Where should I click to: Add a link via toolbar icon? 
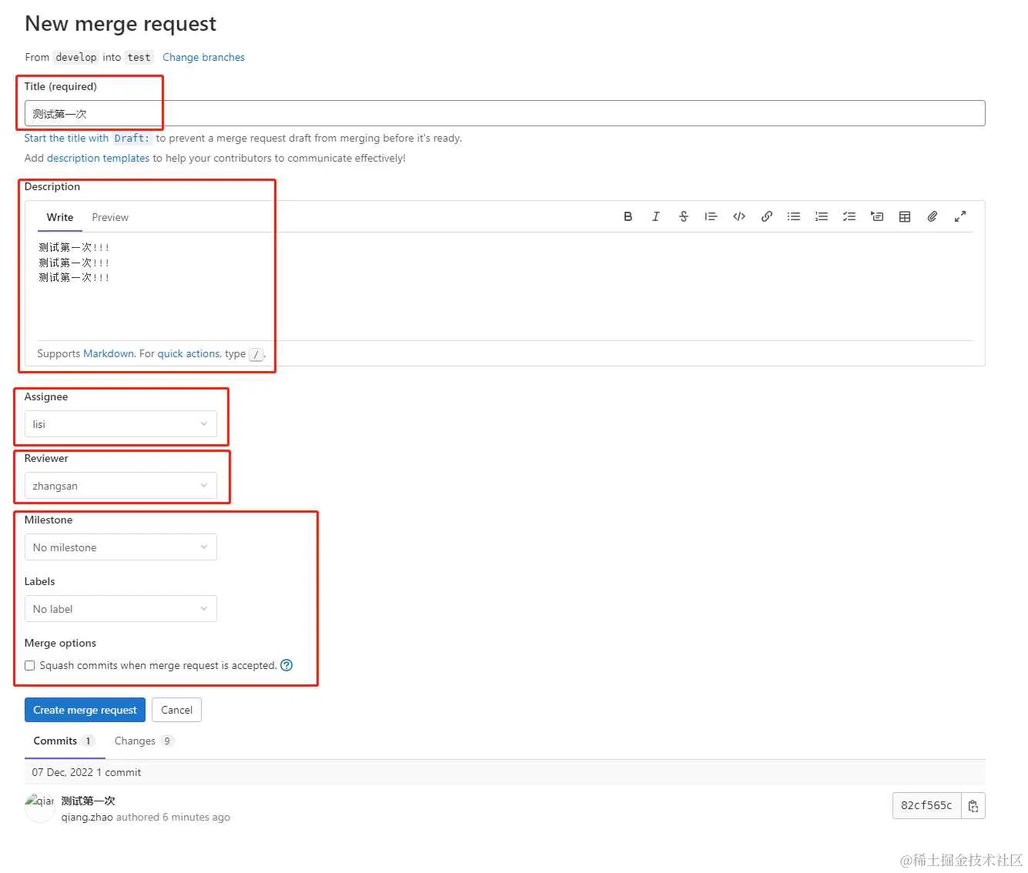pos(766,216)
